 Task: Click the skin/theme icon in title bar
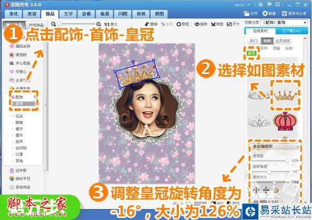(x=261, y=4)
